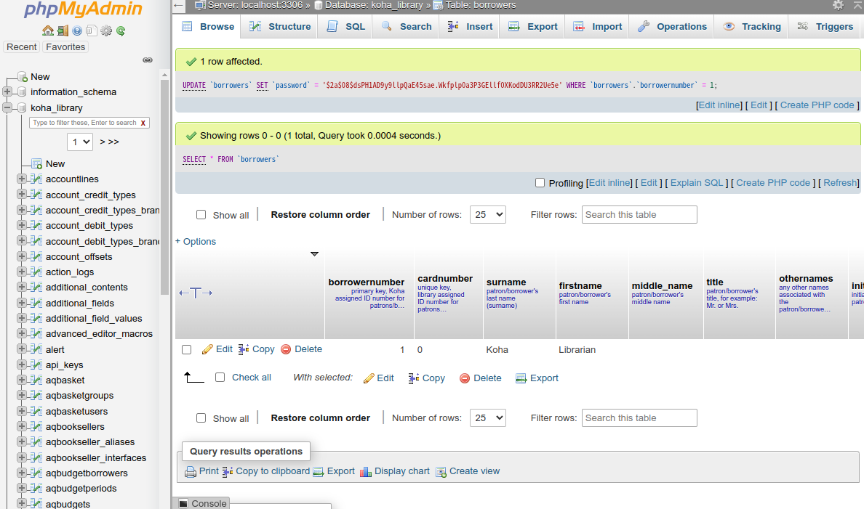Toggle the Profiling checkbox

(540, 183)
